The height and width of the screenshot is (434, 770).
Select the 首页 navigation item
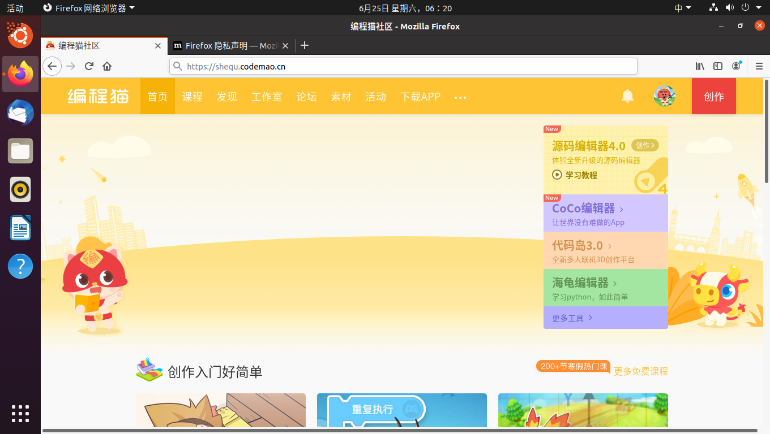click(157, 96)
